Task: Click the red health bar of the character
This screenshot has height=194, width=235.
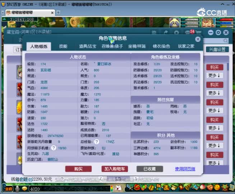Action: click(225, 20)
